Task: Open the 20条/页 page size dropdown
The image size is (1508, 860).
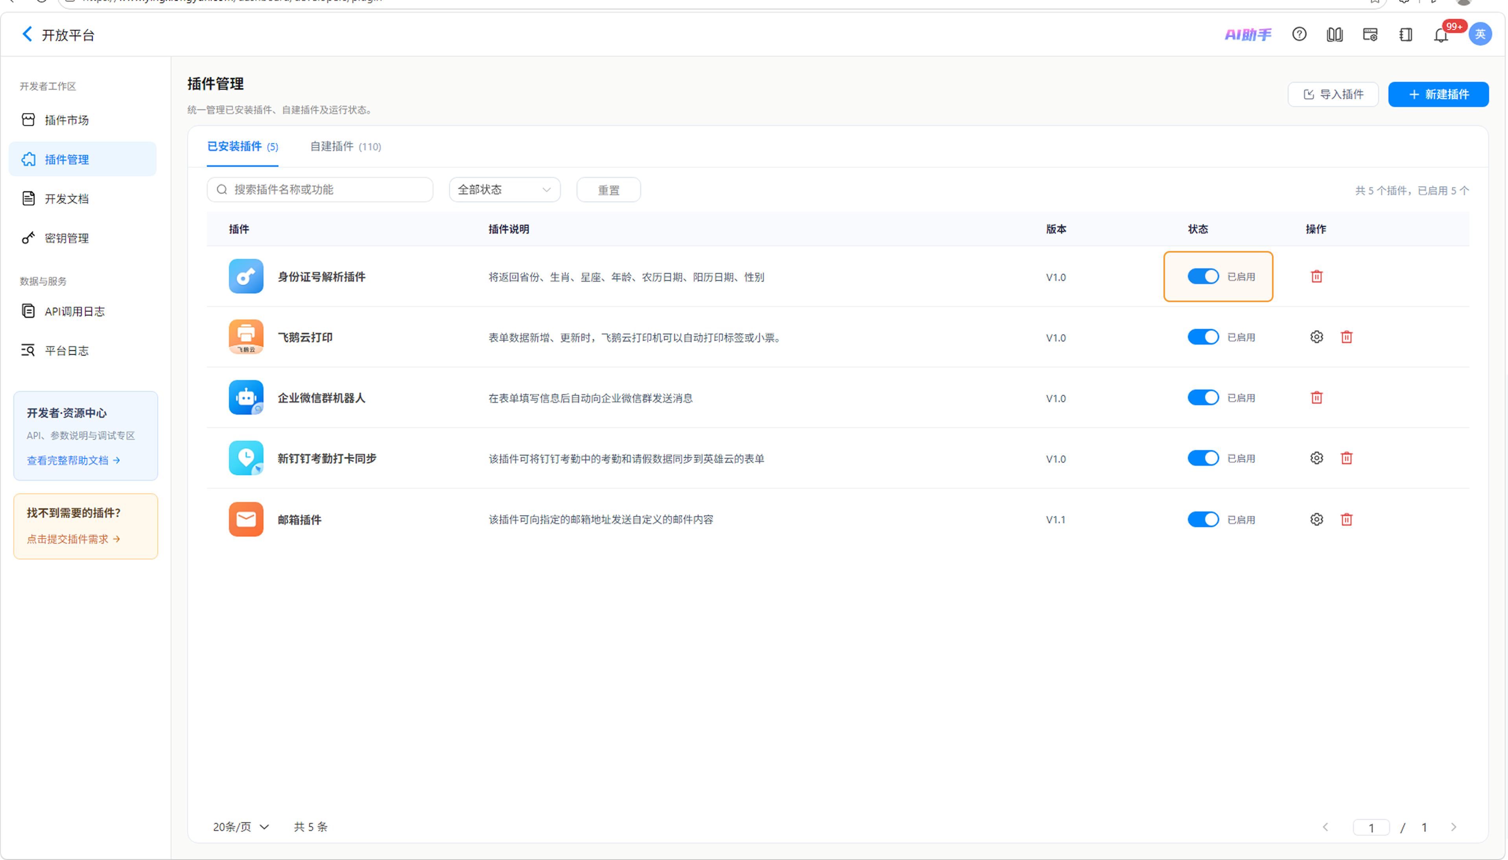Action: pos(241,827)
